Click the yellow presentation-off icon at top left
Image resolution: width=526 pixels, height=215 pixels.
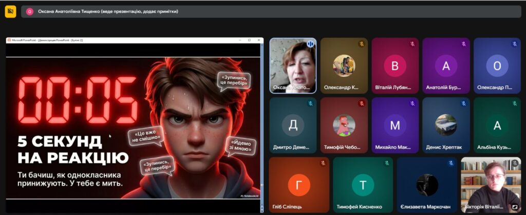(x=10, y=11)
